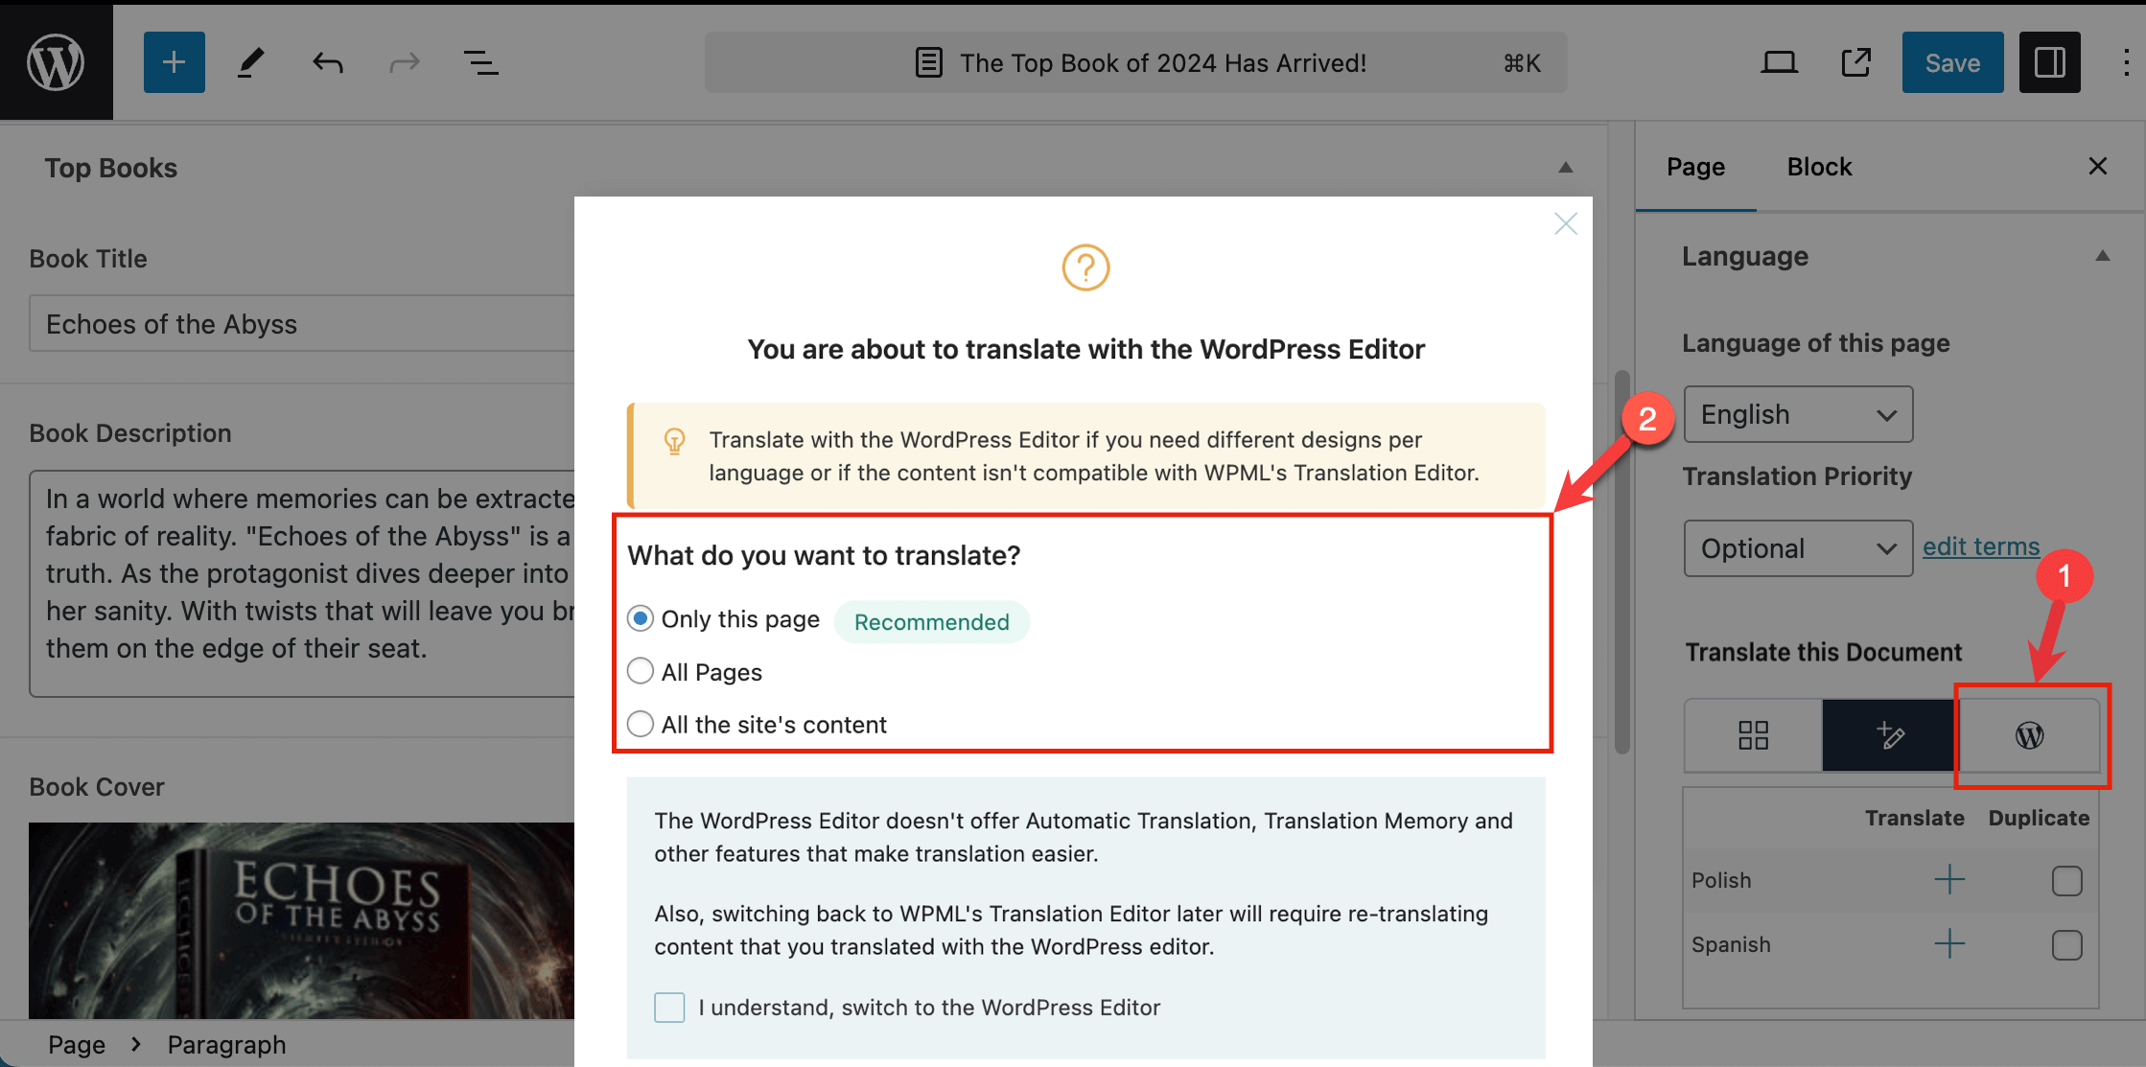Select Only this page option
This screenshot has height=1067, width=2146.
click(641, 618)
